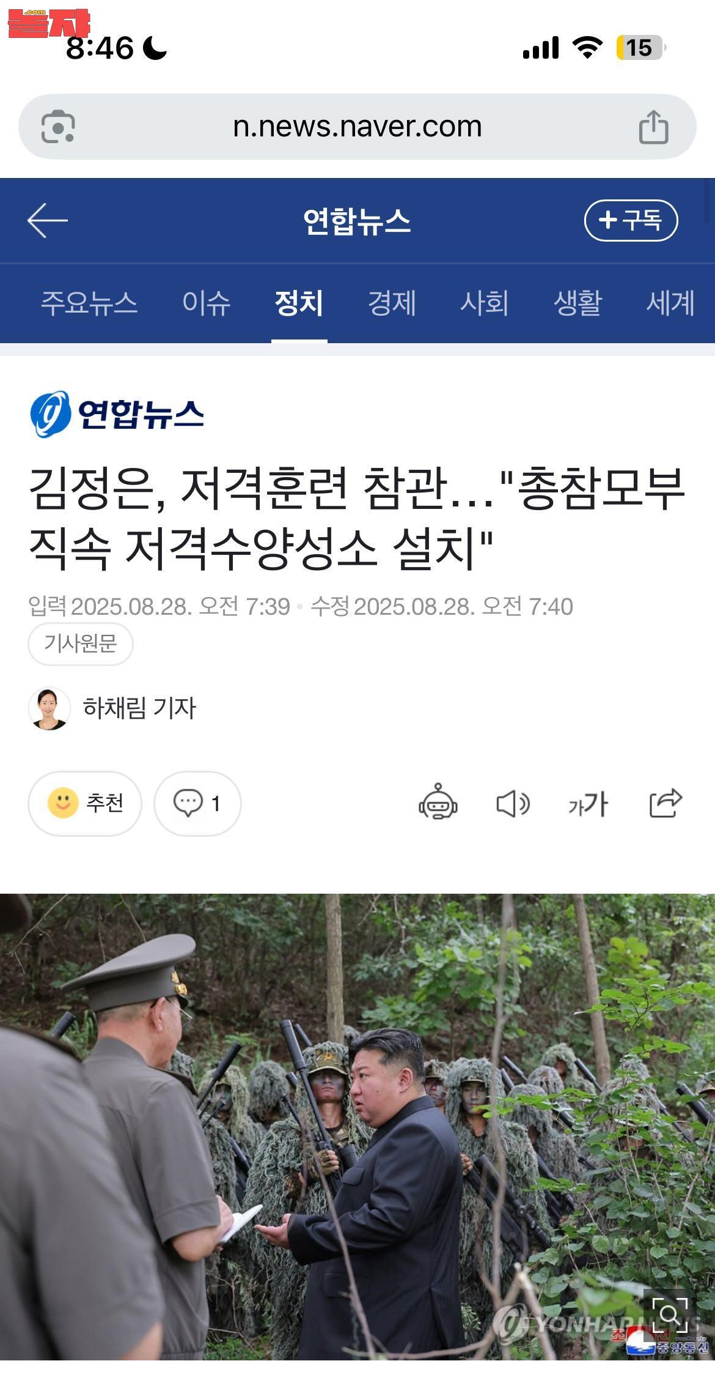Open comments with the speech bubble
Image resolution: width=715 pixels, height=1391 pixels.
[x=197, y=803]
